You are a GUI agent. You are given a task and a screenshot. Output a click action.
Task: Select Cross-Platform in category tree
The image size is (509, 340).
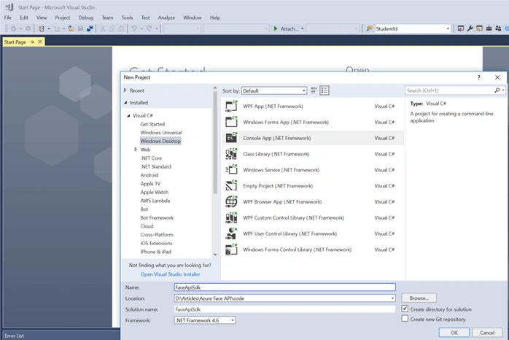click(x=157, y=234)
